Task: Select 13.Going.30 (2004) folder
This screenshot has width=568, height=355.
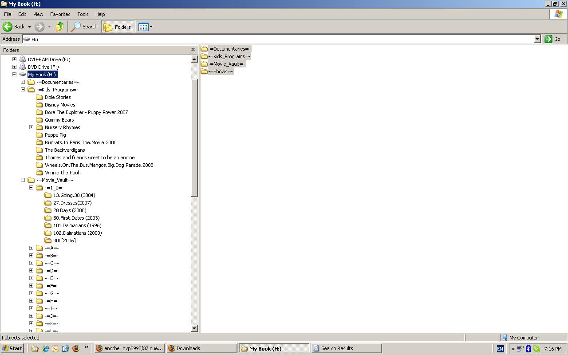Action: coord(74,195)
